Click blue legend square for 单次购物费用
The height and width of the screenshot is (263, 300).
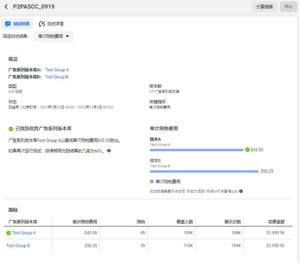(152, 181)
